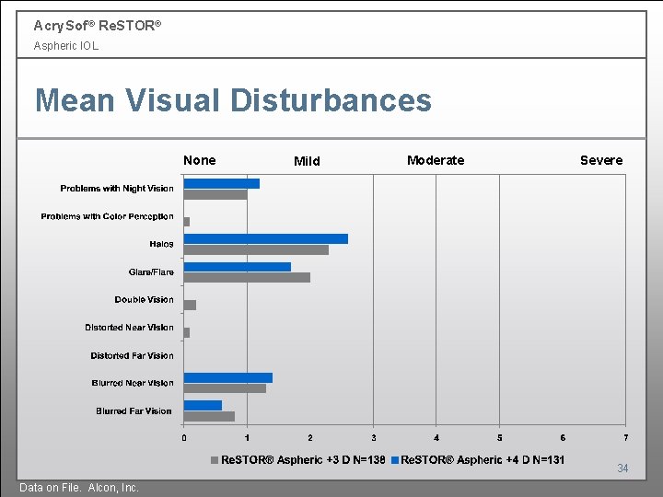Screen dimensions: 663x497
Task: Click the x-axis value '4'
Action: [436, 438]
